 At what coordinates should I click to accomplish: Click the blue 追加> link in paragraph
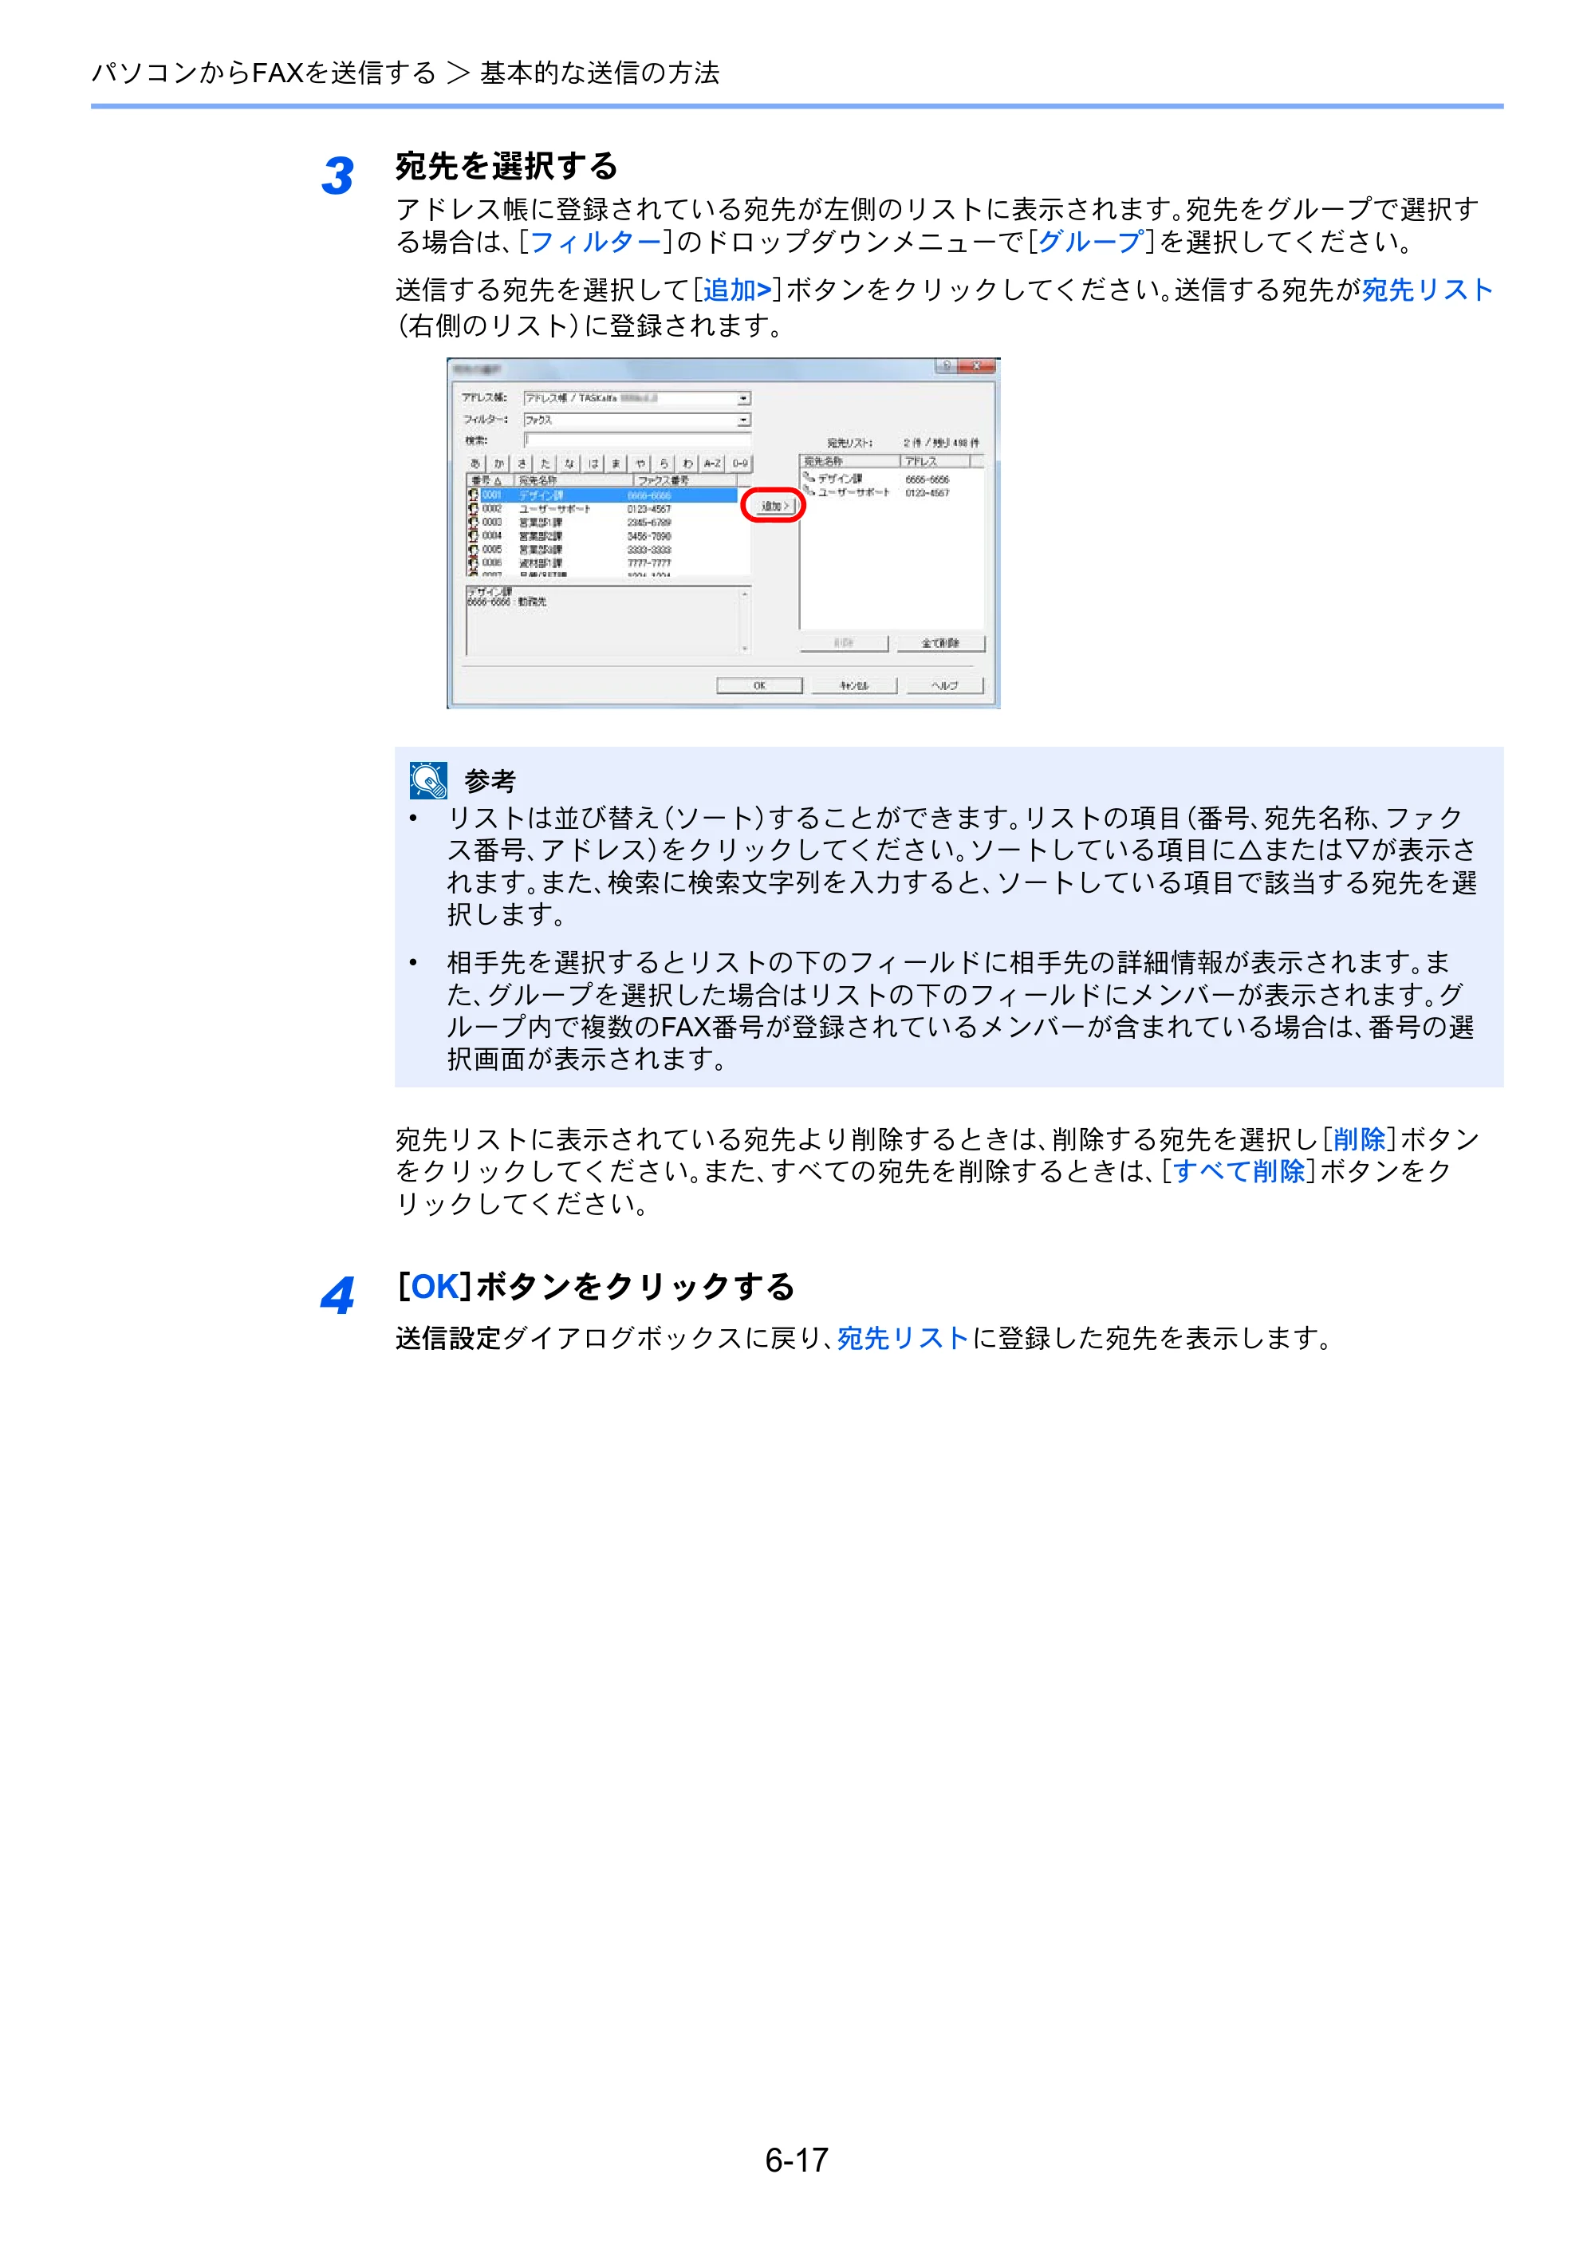[737, 290]
